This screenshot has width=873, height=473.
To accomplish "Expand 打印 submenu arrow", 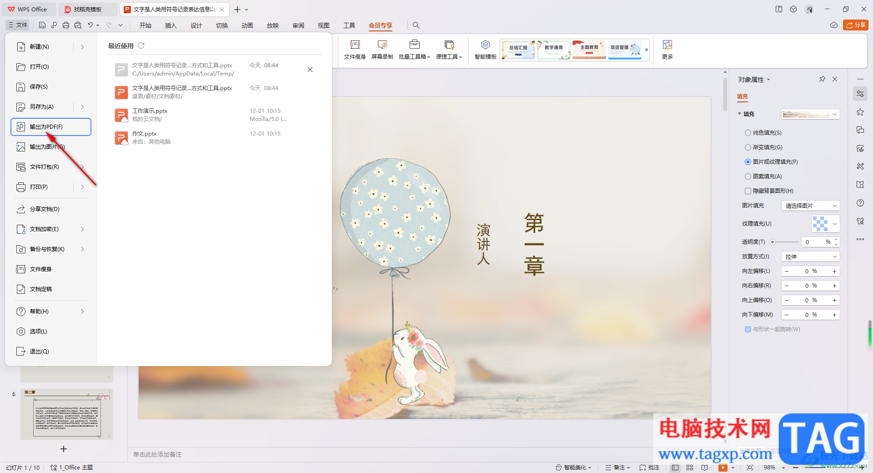I will (82, 187).
